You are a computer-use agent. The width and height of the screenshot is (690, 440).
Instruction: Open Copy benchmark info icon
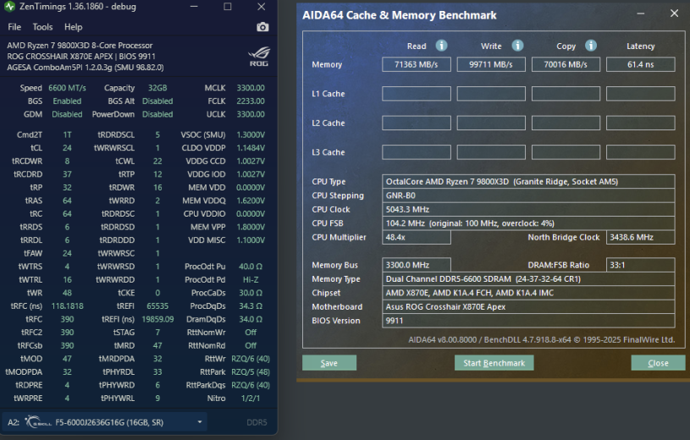(x=591, y=46)
